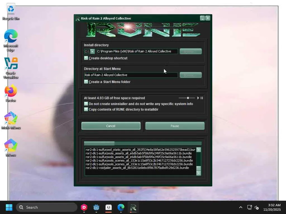
Task: Open Multi-MEmu desktop shortcut
Action: (x=11, y=120)
